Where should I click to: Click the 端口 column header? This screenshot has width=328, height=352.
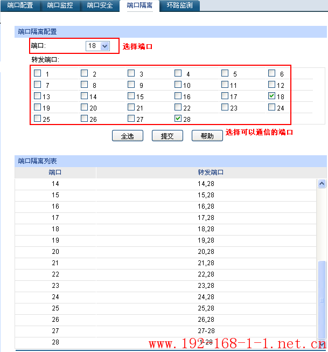click(55, 172)
